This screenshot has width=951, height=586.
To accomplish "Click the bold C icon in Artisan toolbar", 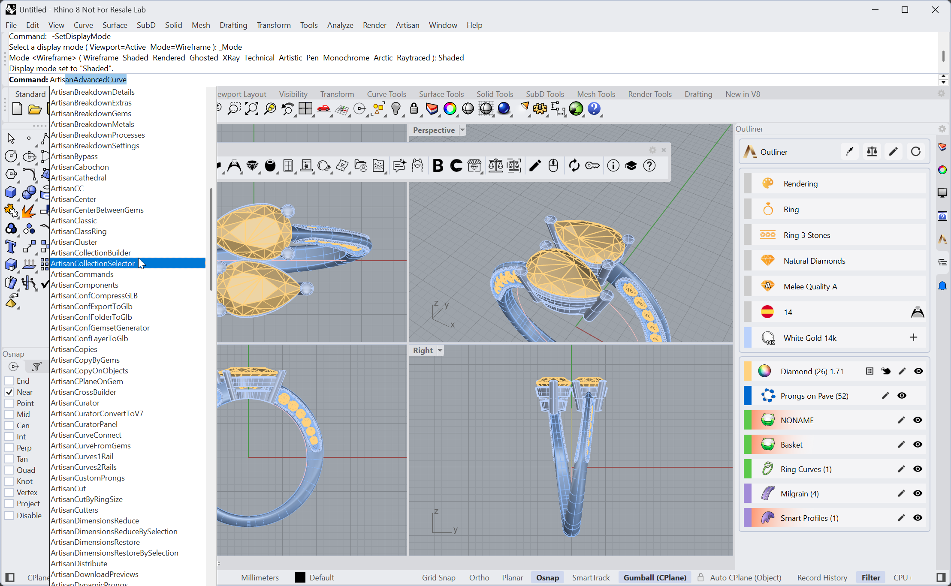I will [x=456, y=165].
